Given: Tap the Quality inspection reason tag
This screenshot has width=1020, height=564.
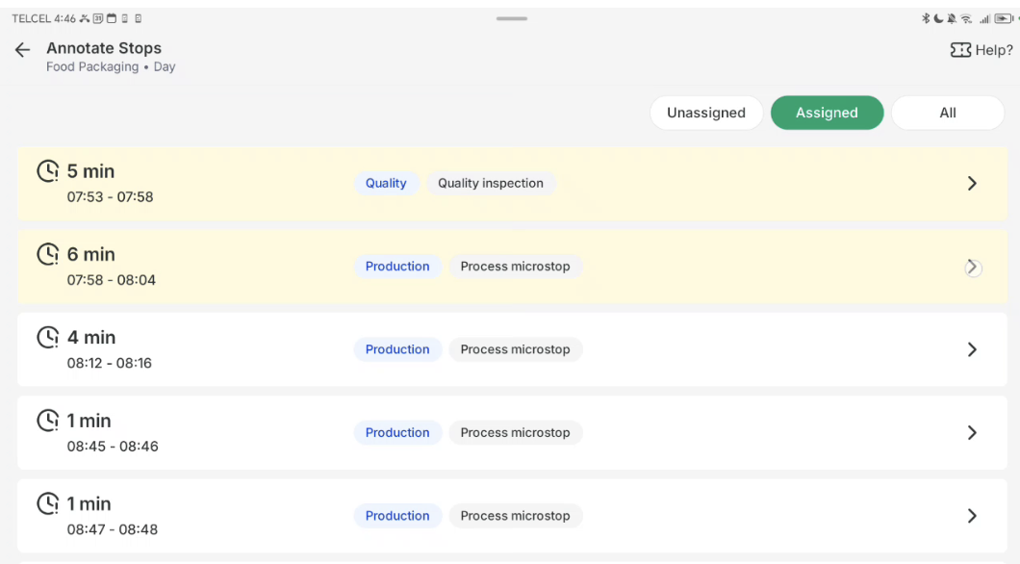Looking at the screenshot, I should 491,184.
